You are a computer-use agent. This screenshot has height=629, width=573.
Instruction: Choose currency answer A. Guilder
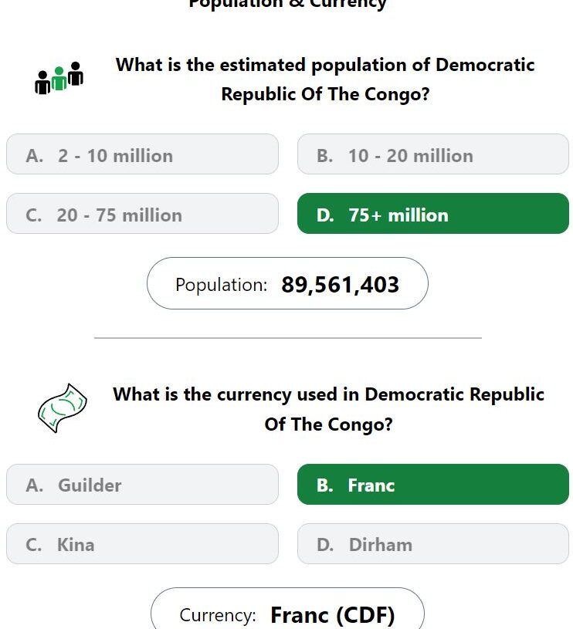(x=142, y=484)
